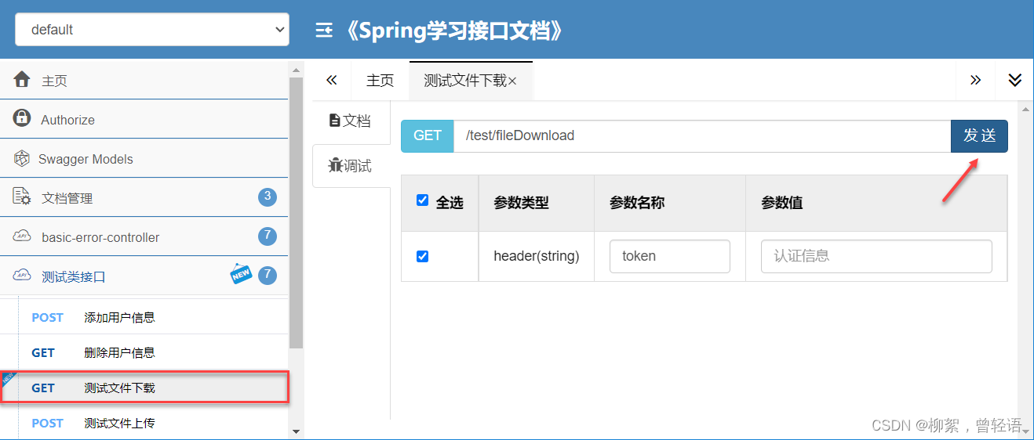Expand the basic-error-controller group
The height and width of the screenshot is (440, 1034).
(x=144, y=236)
